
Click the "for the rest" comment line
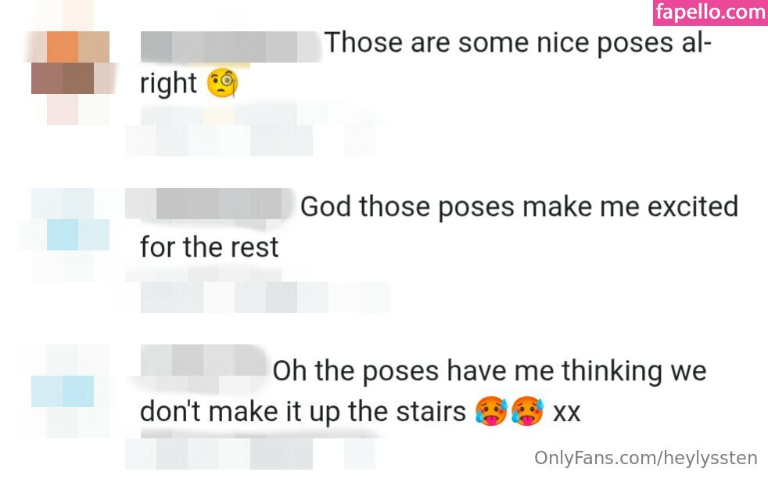click(x=209, y=248)
